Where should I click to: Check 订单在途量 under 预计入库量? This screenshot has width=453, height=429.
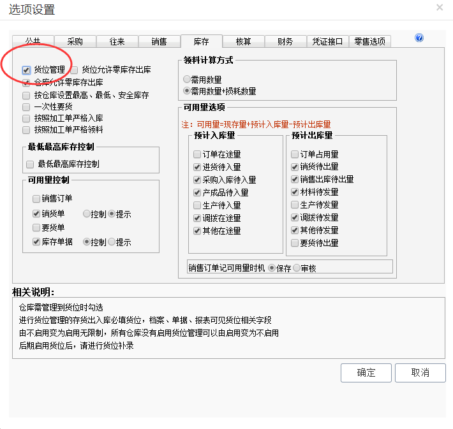197,154
